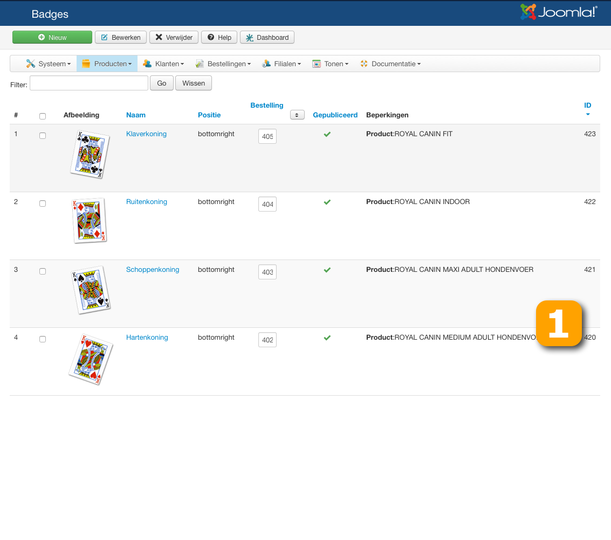Click the Systeem wrench icon
611x540 pixels.
tap(30, 64)
